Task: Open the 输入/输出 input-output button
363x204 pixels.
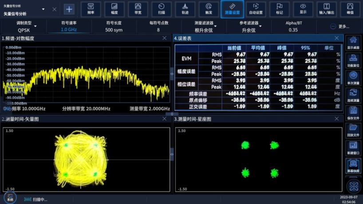Action: pyautogui.click(x=327, y=9)
